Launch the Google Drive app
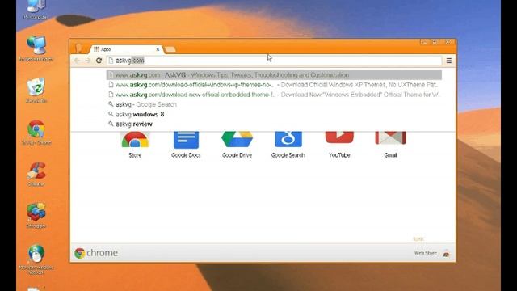Screen dimensions: 517x291 237,139
